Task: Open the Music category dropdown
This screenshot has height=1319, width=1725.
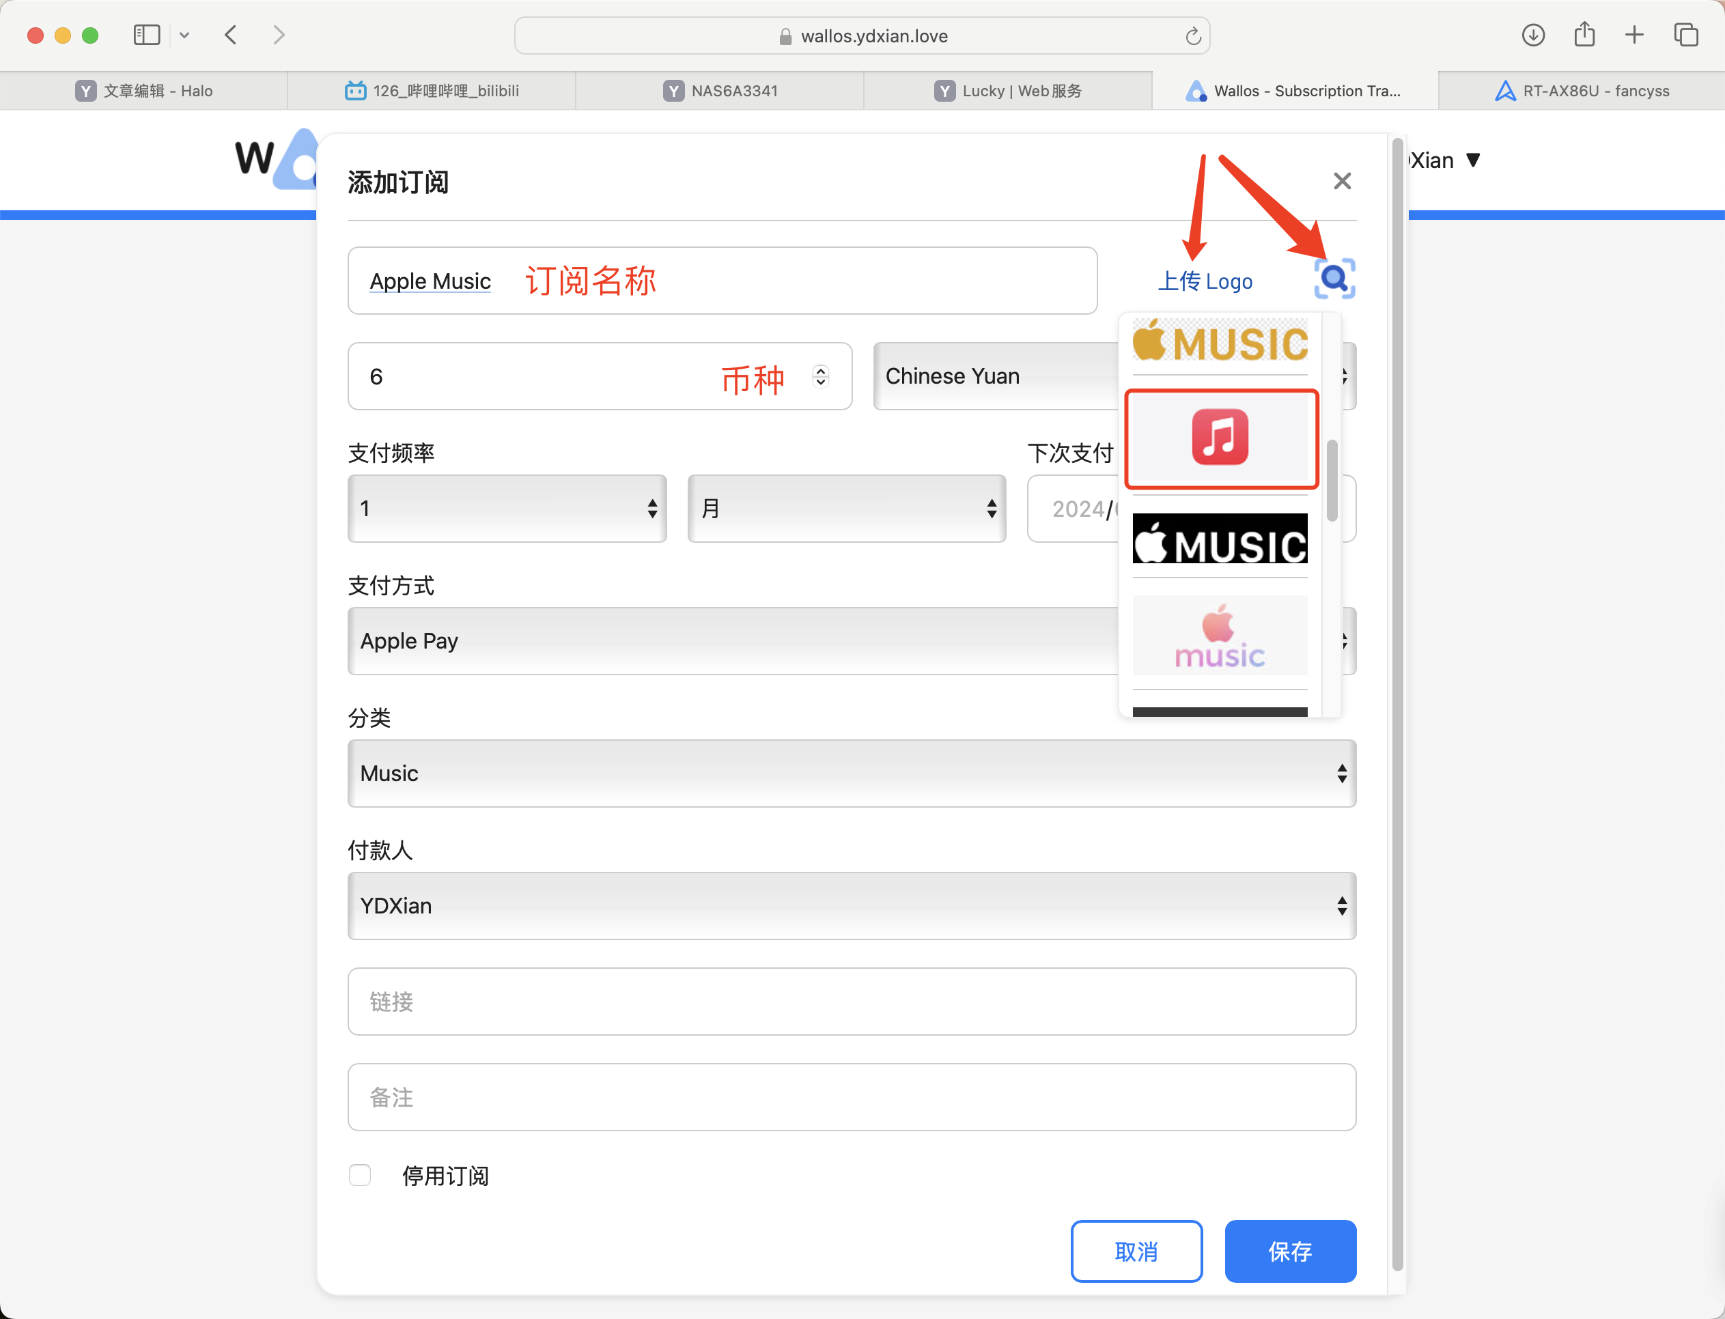Action: click(x=852, y=774)
